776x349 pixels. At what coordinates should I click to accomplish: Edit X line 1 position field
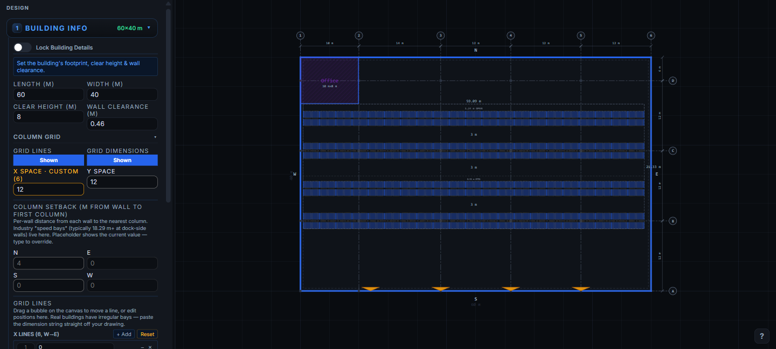tap(75, 347)
